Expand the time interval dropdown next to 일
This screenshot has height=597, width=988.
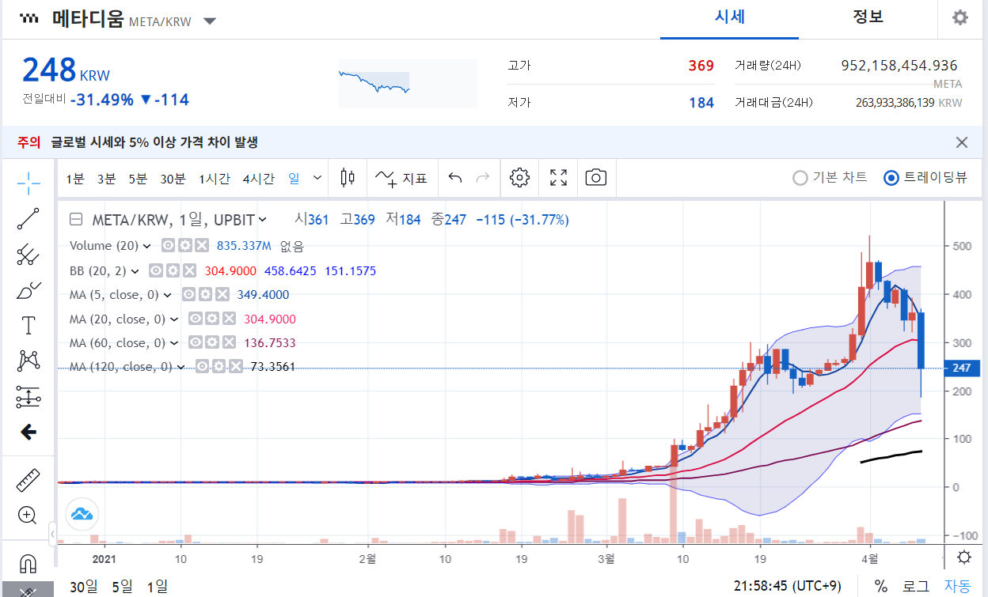coord(317,178)
